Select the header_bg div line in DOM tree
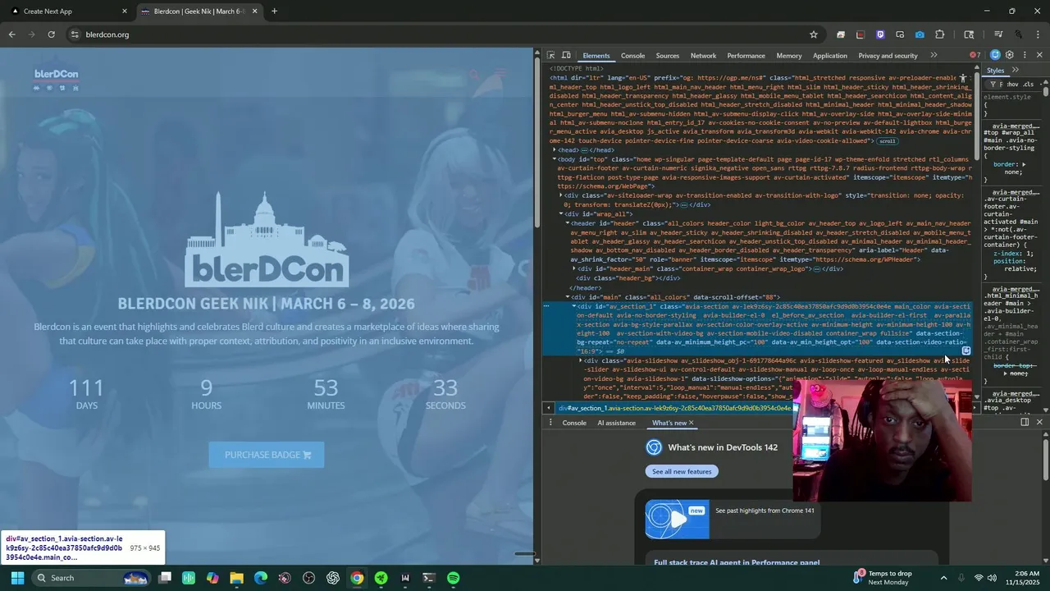 [x=628, y=278]
